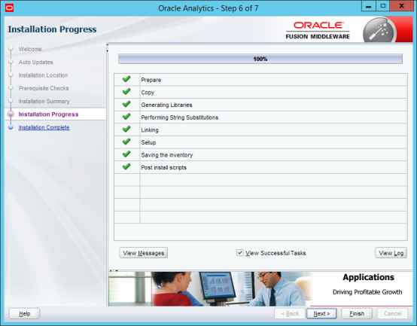Select the Auto Updates step
This screenshot has width=417, height=326.
coord(35,62)
